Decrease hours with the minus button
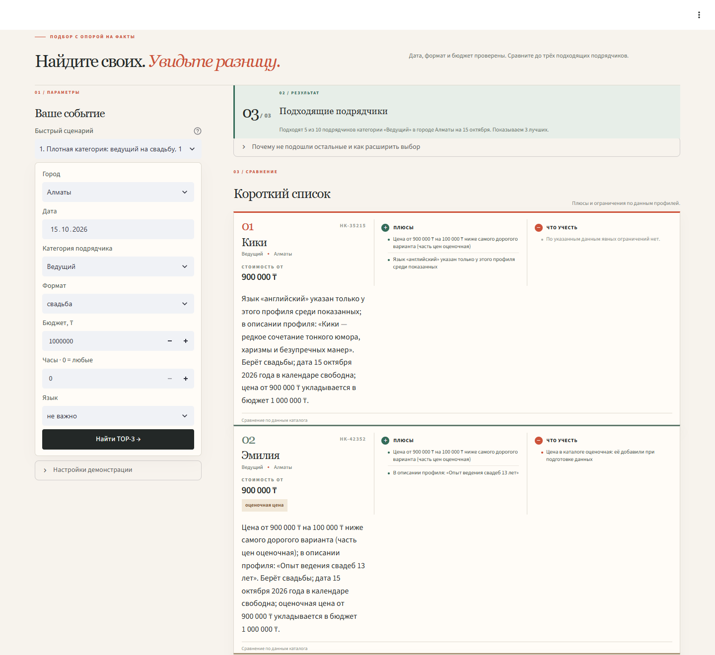This screenshot has width=715, height=655. pos(170,379)
